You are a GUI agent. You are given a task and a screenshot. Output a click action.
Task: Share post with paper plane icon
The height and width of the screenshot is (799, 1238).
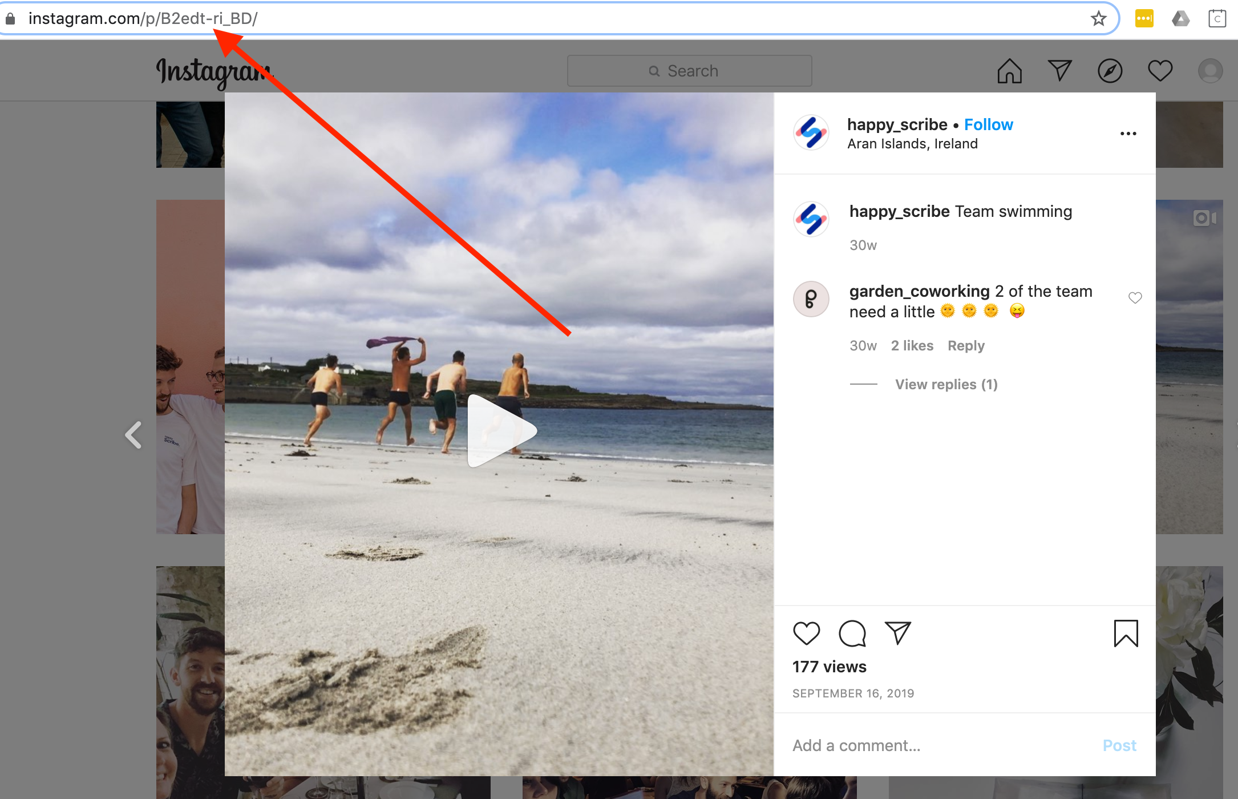click(898, 633)
